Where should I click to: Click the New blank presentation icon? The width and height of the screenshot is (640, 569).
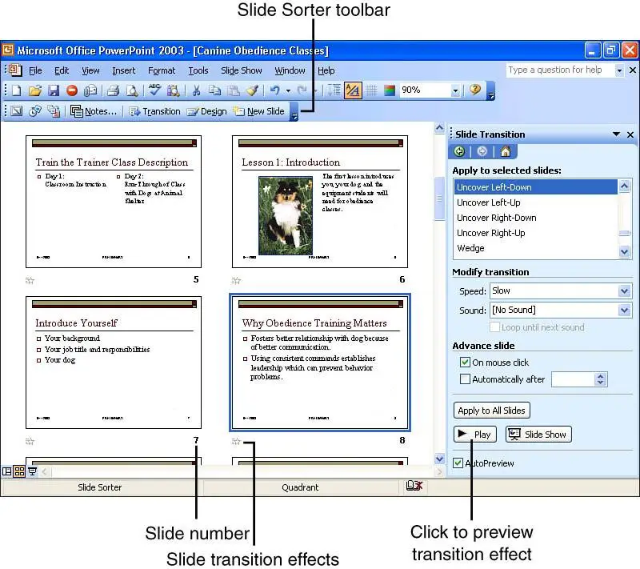pos(16,90)
